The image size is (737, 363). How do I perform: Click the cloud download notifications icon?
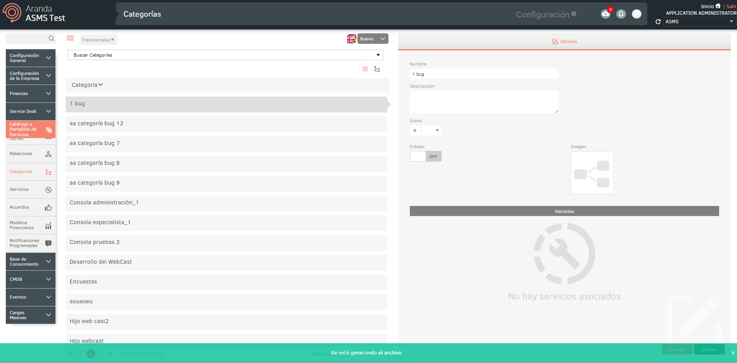point(605,14)
